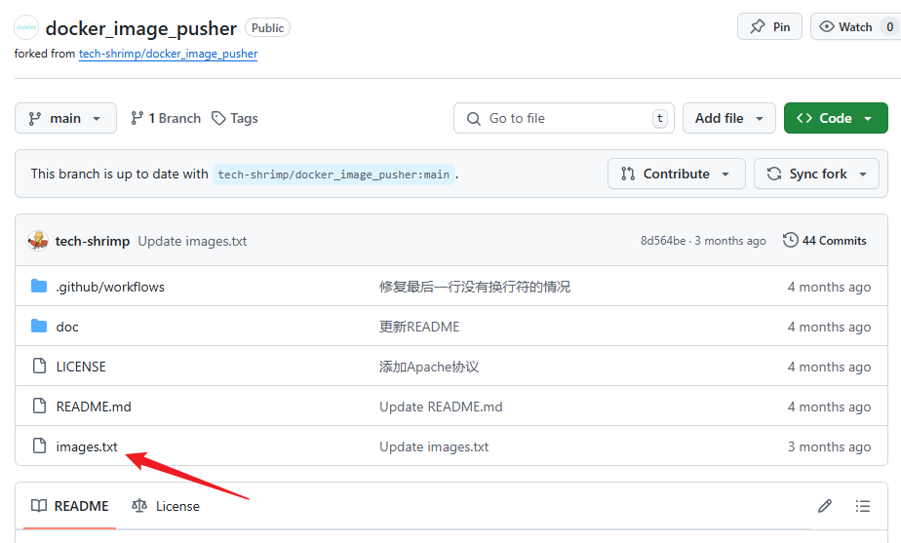Click the repository owner avatar icon

tap(27, 28)
